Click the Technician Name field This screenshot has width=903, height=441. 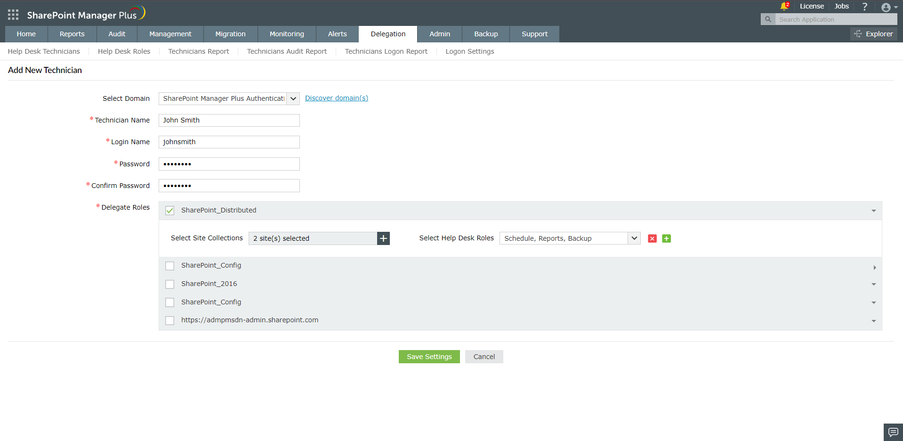tap(229, 120)
